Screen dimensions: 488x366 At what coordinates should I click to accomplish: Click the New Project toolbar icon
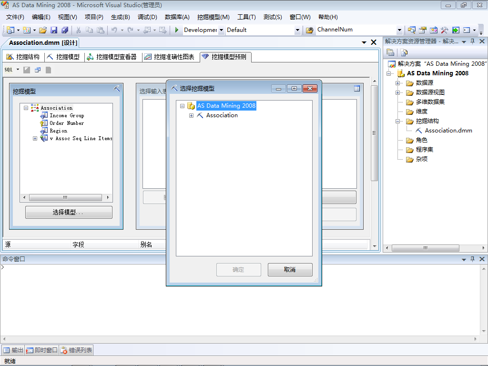10,30
